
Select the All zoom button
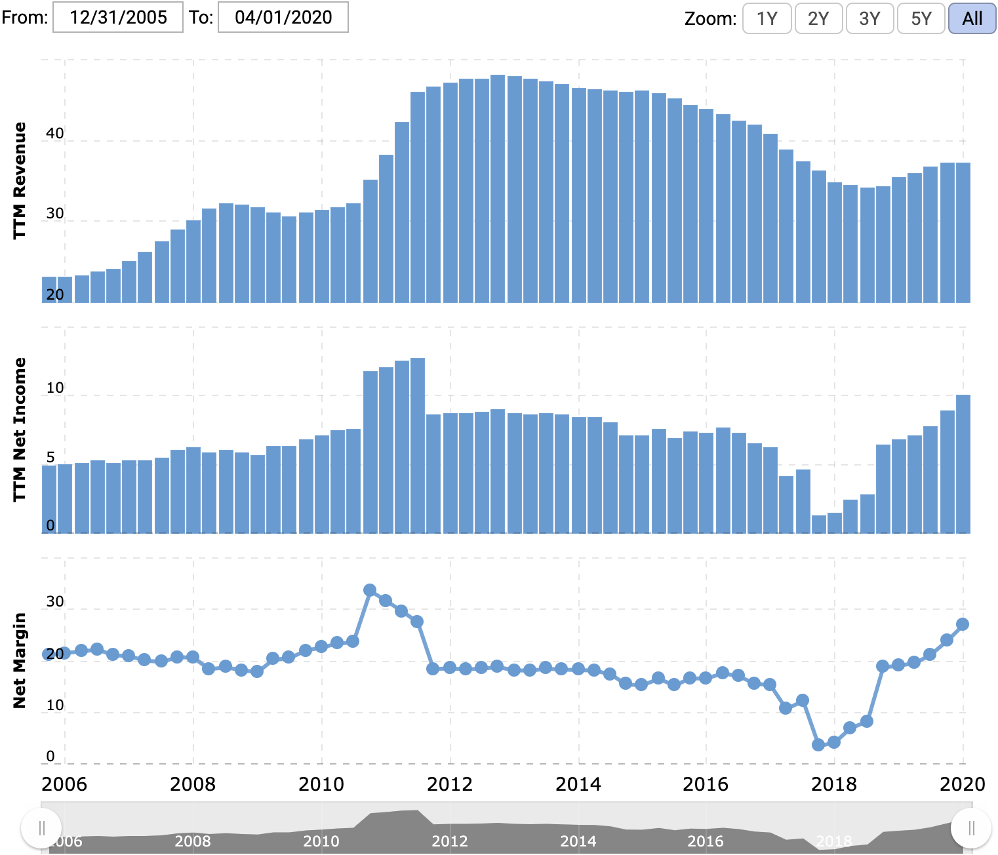972,18
